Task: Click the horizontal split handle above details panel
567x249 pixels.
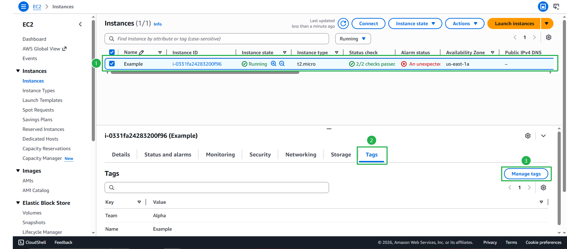Action: pos(329,129)
